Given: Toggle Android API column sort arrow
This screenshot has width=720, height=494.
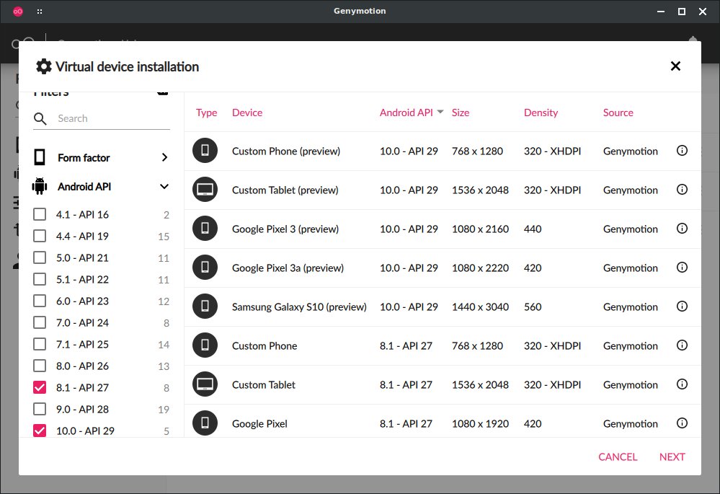Looking at the screenshot, I should point(440,112).
